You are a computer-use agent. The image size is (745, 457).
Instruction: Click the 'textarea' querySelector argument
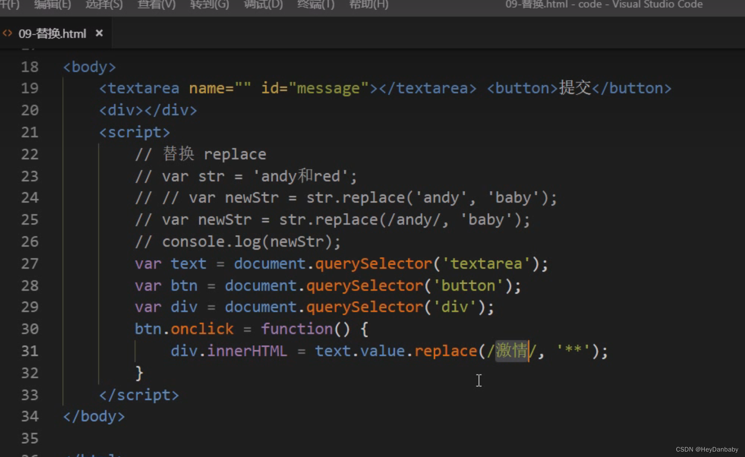(x=486, y=263)
